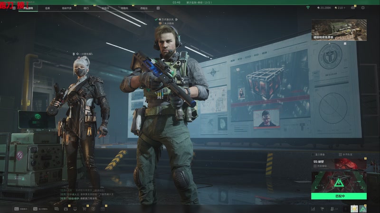This screenshot has height=213, width=380.
Task: Open the mail inbox icon
Action: pos(353,8)
